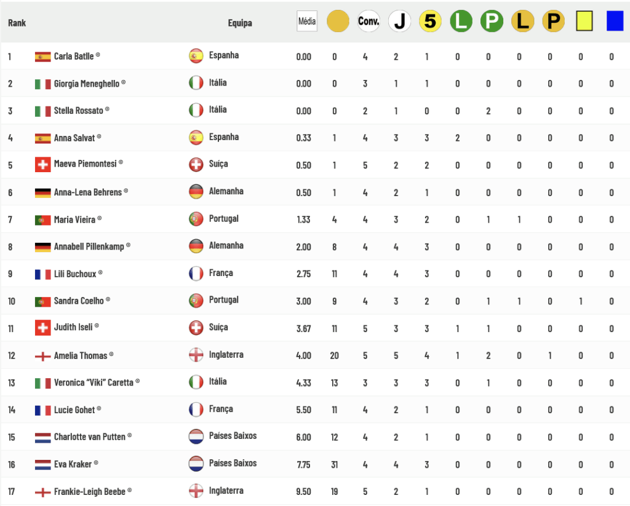Open Carla Batlle's player profile
The height and width of the screenshot is (506, 630).
click(74, 56)
